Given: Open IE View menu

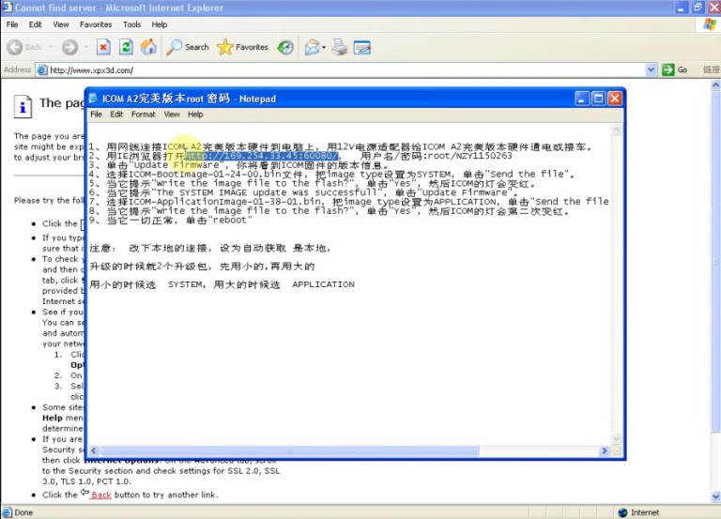Looking at the screenshot, I should tap(61, 24).
